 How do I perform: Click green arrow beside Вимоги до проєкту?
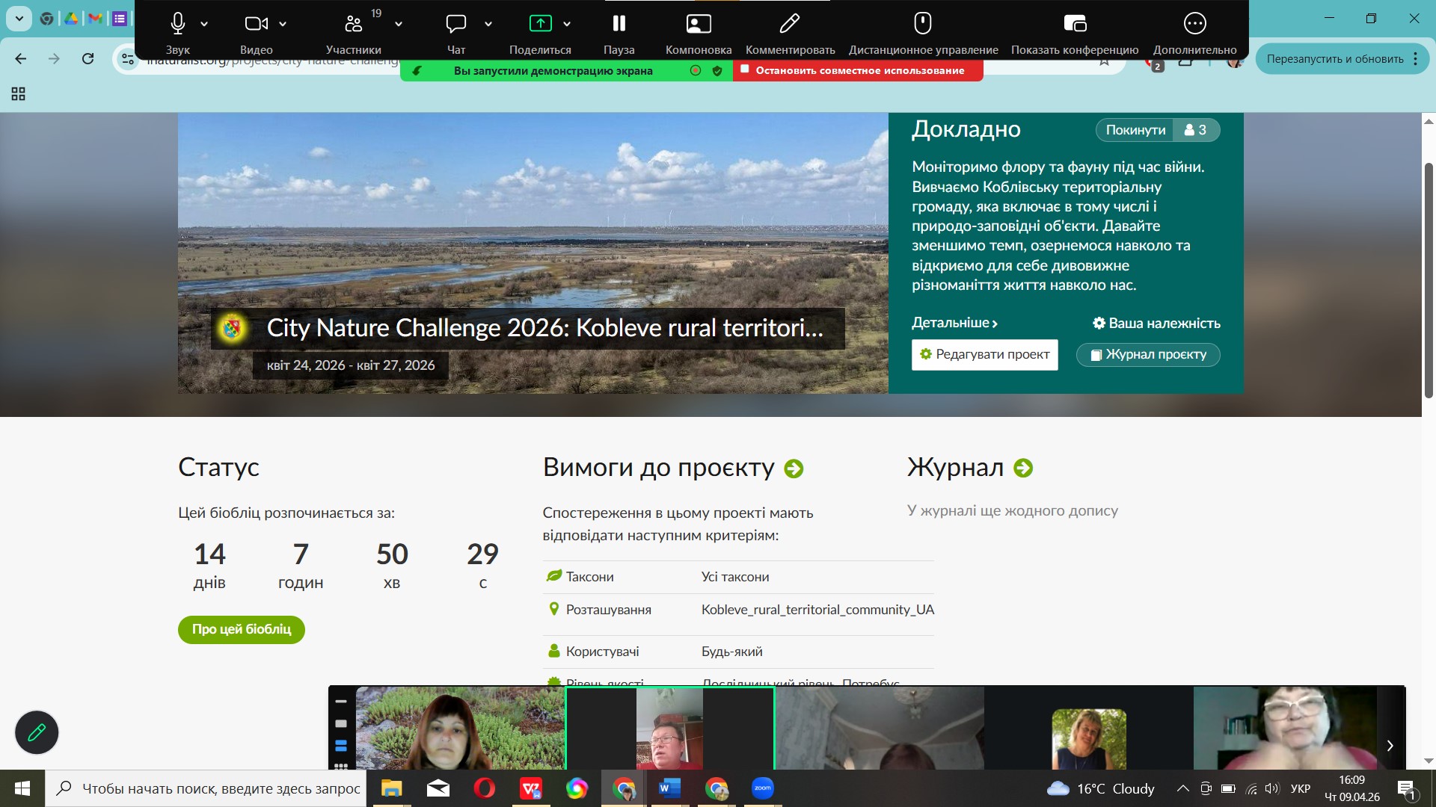tap(794, 469)
